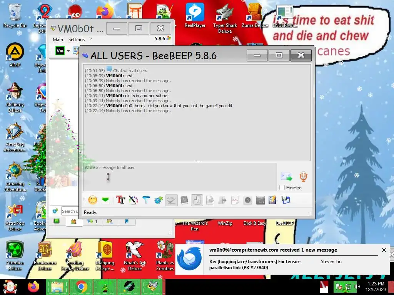Launch Firefox from the taskbar
This screenshot has height=295, width=394.
point(33,287)
